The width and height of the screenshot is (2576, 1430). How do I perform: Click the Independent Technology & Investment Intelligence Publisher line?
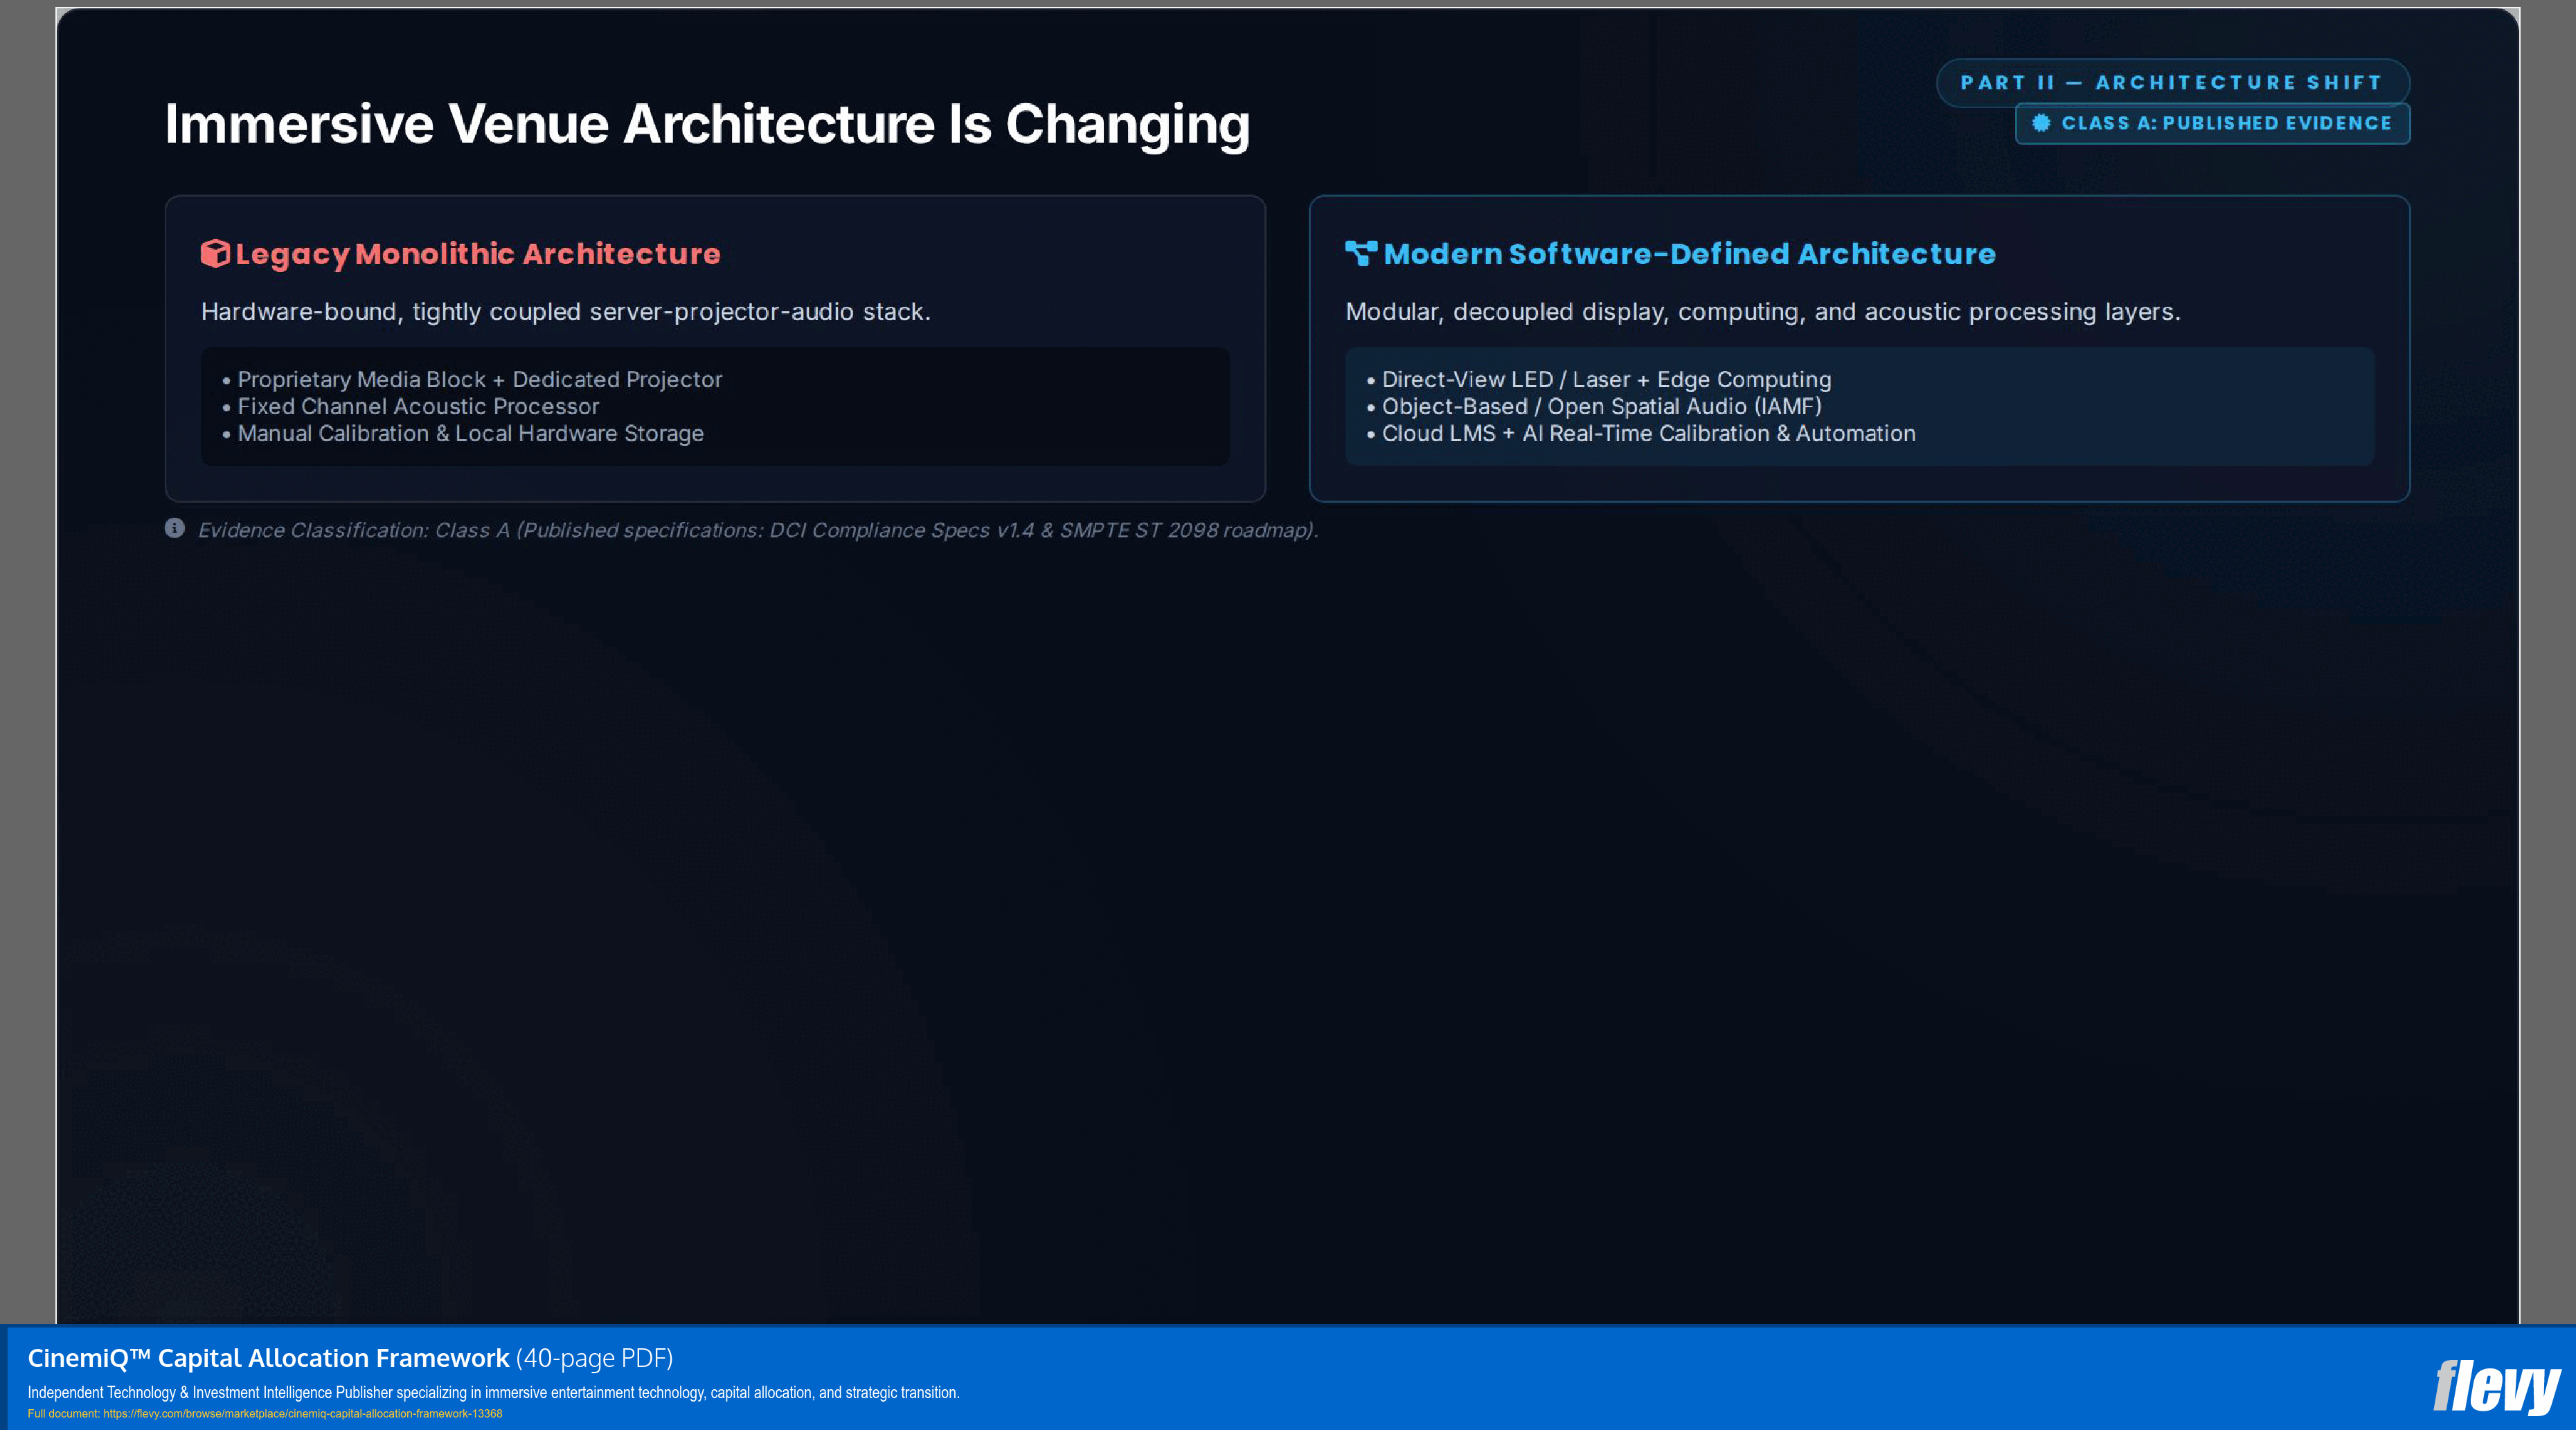493,1393
